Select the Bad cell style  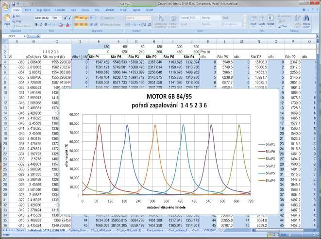232,18
